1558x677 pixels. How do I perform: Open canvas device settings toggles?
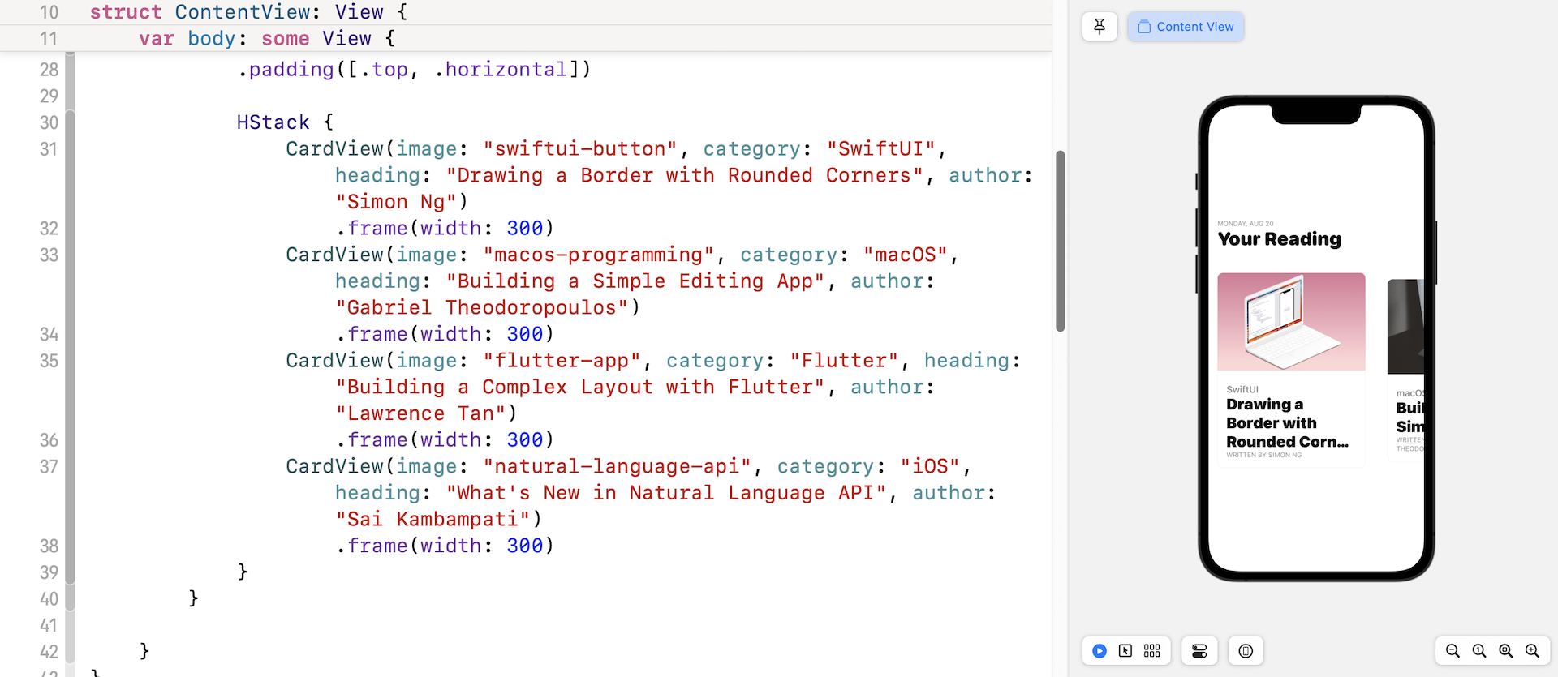coord(1199,651)
